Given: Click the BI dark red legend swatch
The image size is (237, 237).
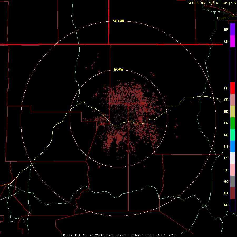Looking at the screenshot, I should pos(233,193).
